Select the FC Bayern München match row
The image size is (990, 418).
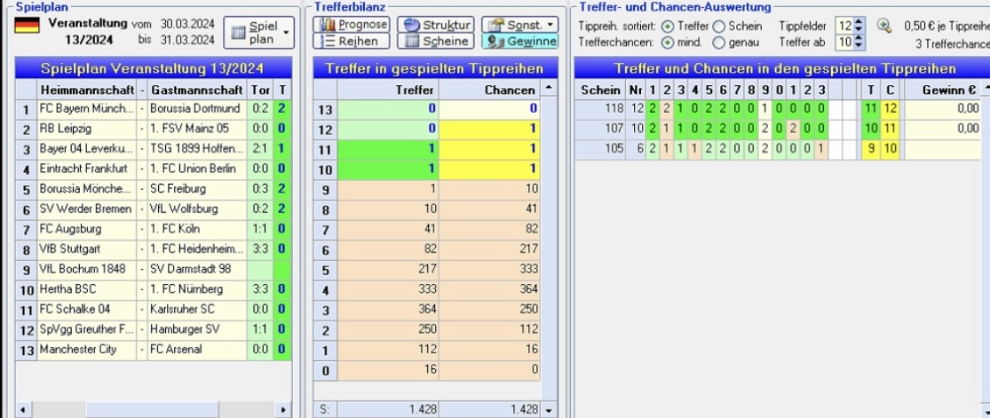[x=154, y=108]
